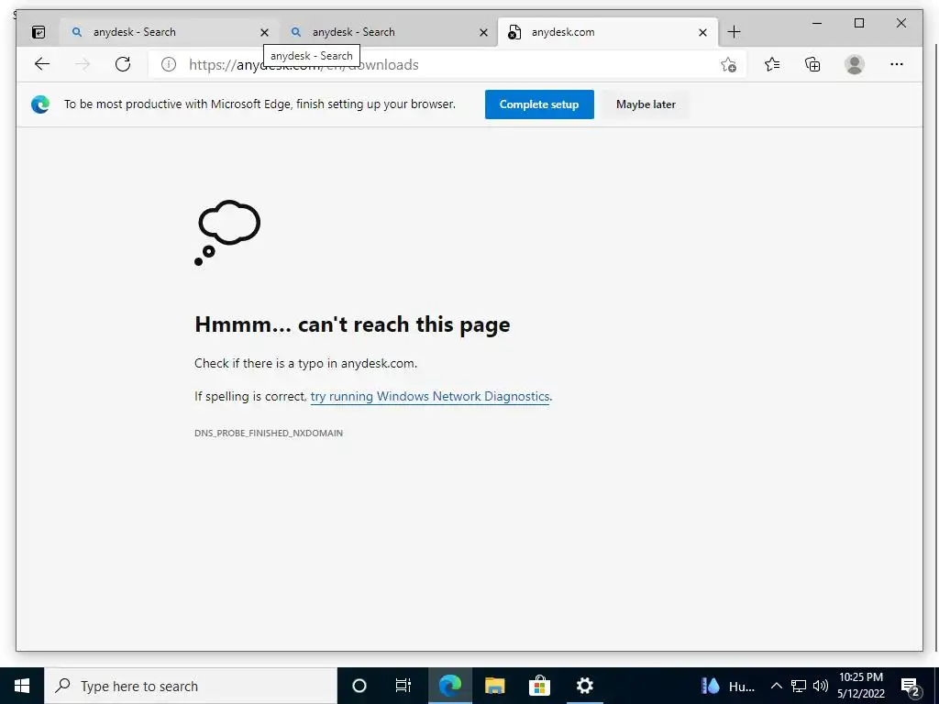Run Windows Network Diagnostics link
Viewport: 939px width, 704px height.
tap(429, 396)
